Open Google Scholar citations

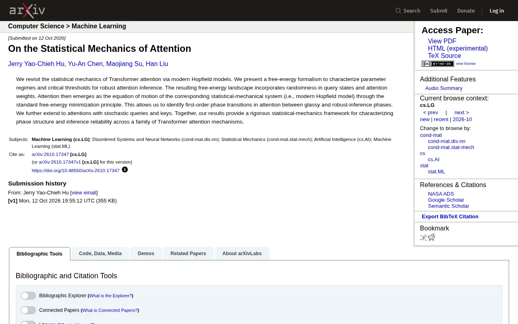[x=446, y=200]
